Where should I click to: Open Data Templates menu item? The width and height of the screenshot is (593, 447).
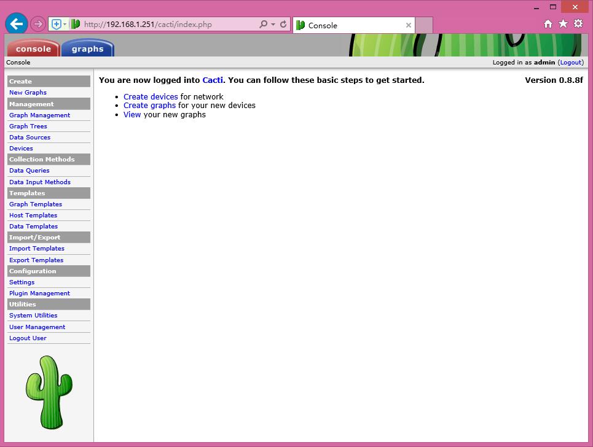pyautogui.click(x=34, y=227)
